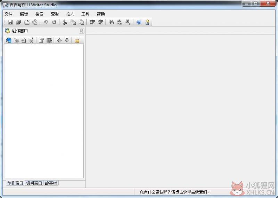278x198 pixels.
Task: Switch to the 资料窗口 tab
Action: click(x=34, y=183)
